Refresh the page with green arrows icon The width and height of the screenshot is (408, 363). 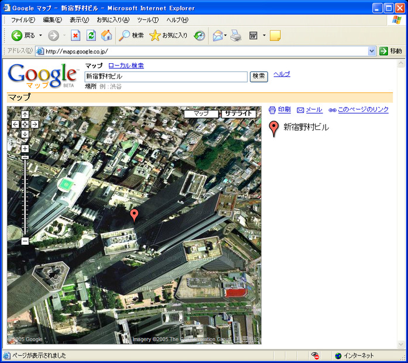pos(91,35)
